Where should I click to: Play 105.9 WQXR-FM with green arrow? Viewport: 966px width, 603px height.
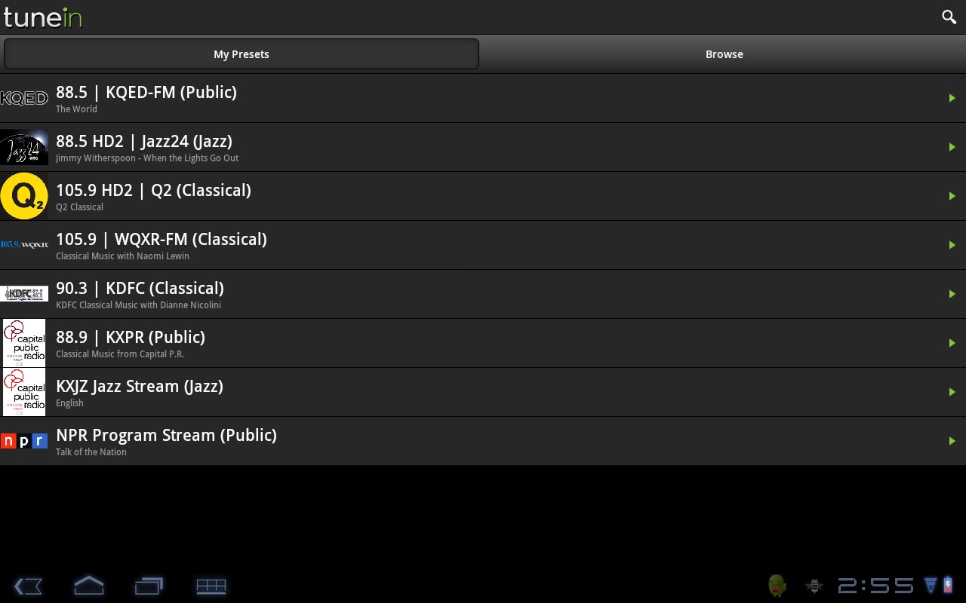952,245
